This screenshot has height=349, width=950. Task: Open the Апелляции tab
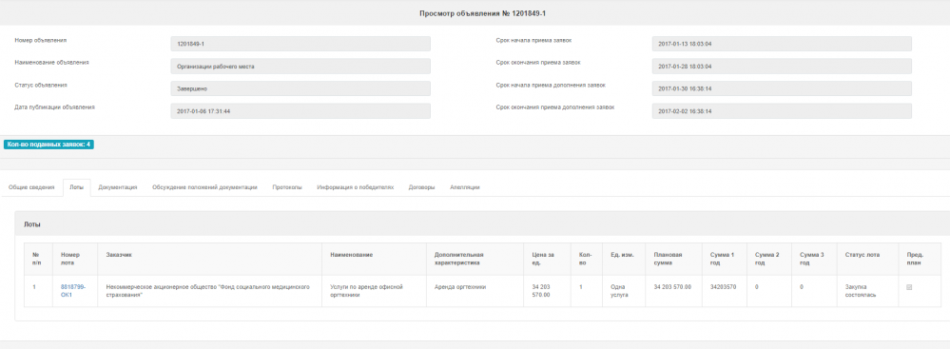click(465, 188)
